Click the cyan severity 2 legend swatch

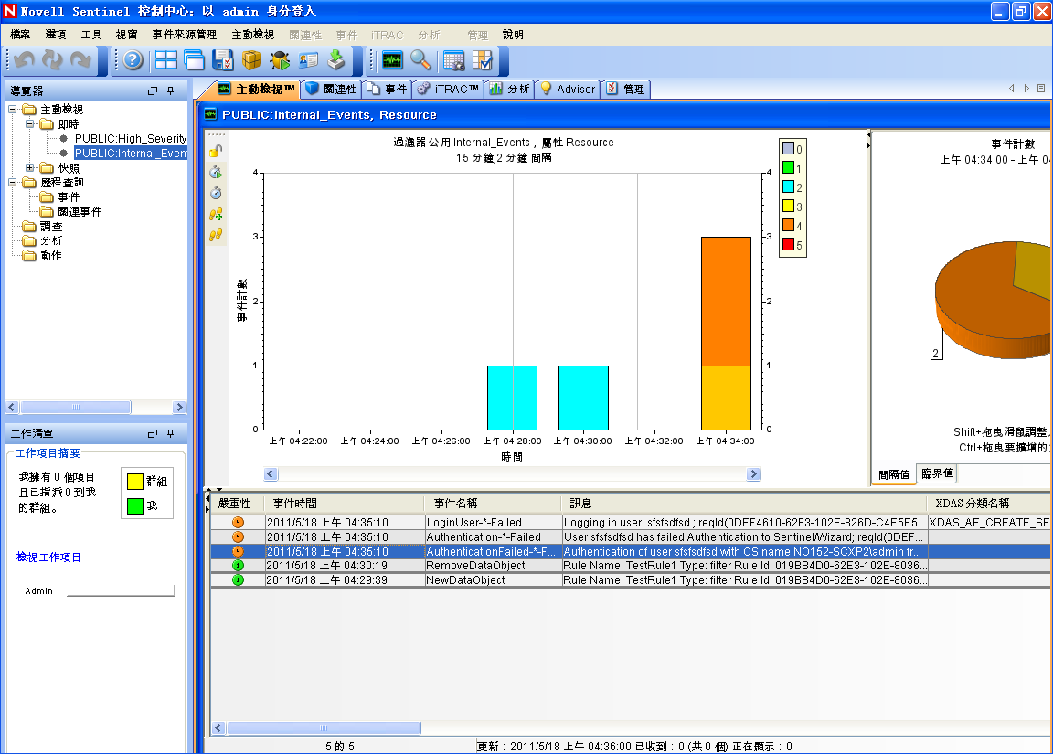[789, 186]
